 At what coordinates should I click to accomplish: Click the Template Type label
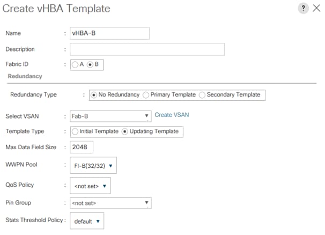[25, 131]
